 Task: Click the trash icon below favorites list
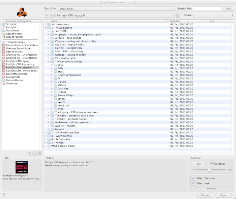40,153
